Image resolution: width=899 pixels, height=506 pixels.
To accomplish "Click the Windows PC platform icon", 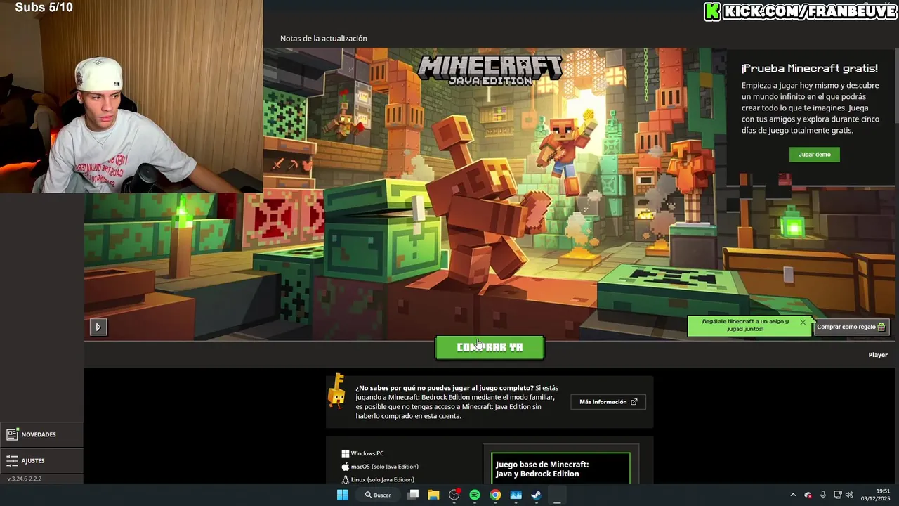I will pos(346,453).
